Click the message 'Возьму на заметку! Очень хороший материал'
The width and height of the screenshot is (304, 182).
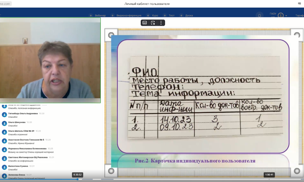tap(31, 152)
